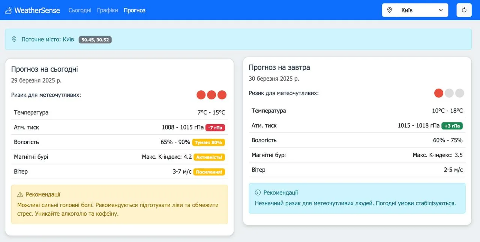Click tomorrow's Незначний ризик recommendation text

[x=355, y=203]
